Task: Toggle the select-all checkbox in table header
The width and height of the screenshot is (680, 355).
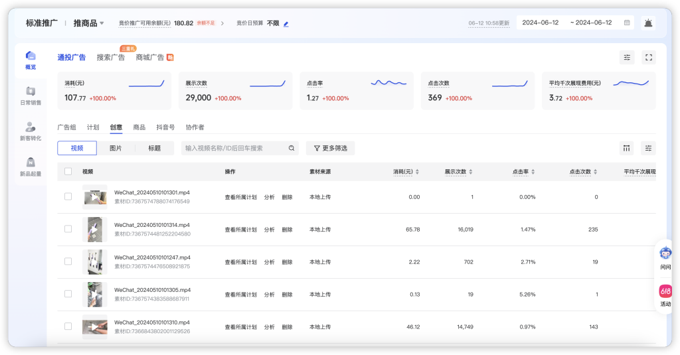Action: (x=68, y=171)
